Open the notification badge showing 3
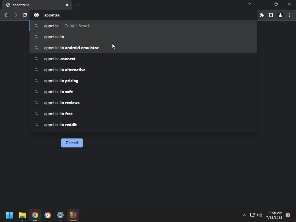Viewport: 296px width, 222px height. coord(288,215)
